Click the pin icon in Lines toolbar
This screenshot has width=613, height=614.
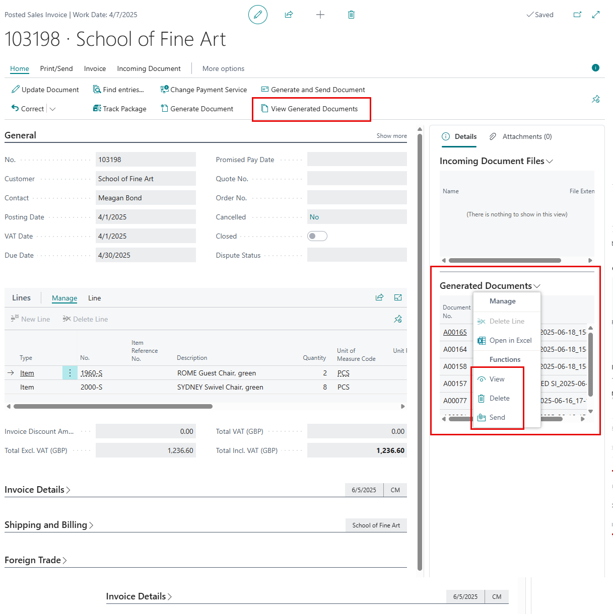397,319
